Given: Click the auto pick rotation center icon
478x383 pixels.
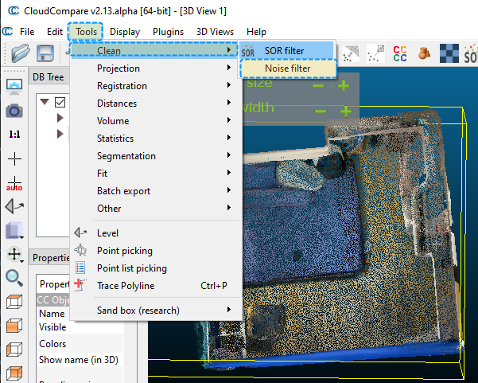Looking at the screenshot, I should 14,183.
